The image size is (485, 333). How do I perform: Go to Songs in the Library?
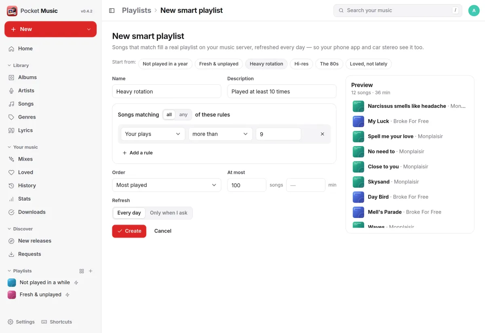[x=51, y=104]
